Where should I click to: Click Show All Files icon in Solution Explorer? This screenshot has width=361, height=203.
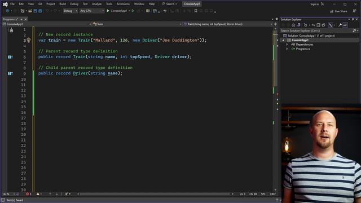[323, 25]
